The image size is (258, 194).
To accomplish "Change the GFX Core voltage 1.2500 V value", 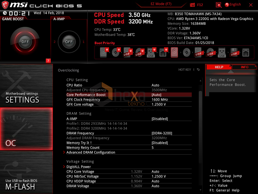I will point(129,104).
